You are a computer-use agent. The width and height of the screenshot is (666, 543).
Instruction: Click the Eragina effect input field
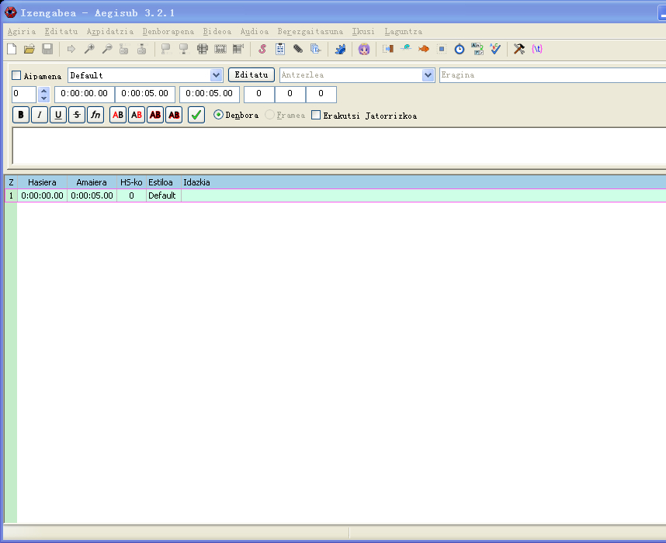(552, 75)
